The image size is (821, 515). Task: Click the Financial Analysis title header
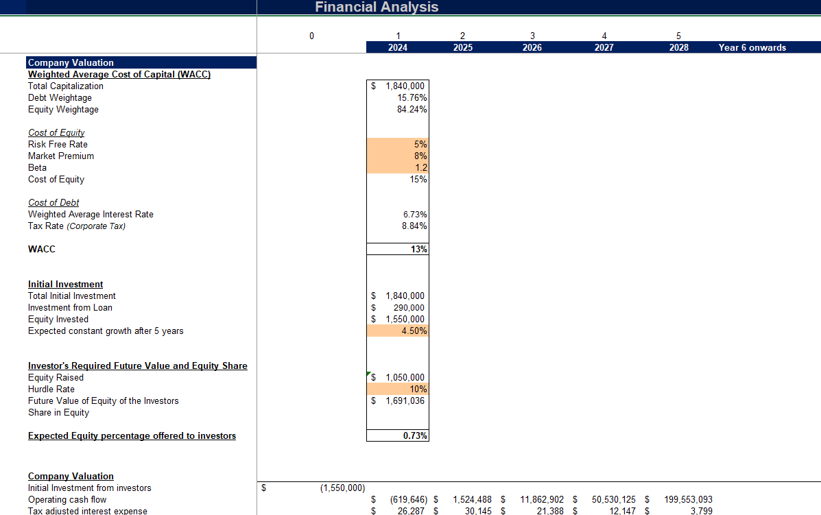click(x=376, y=7)
